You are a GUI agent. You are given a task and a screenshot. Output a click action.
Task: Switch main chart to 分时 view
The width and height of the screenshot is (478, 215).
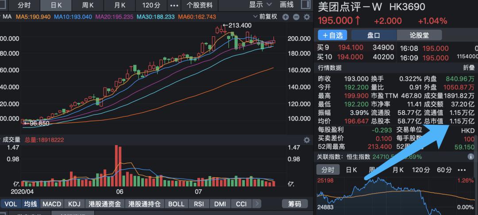[24, 5]
